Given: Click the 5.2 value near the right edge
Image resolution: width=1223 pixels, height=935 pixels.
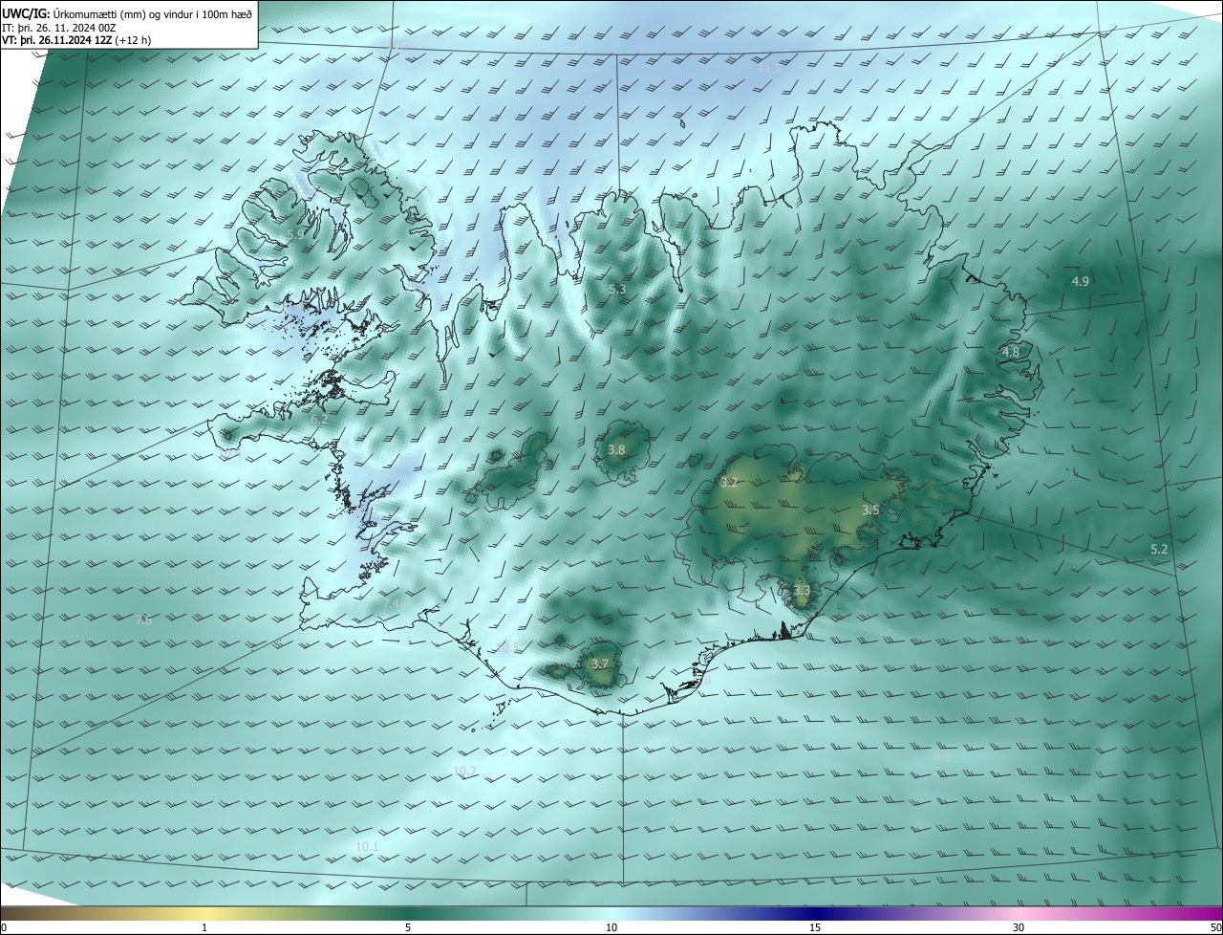Looking at the screenshot, I should (x=1159, y=549).
